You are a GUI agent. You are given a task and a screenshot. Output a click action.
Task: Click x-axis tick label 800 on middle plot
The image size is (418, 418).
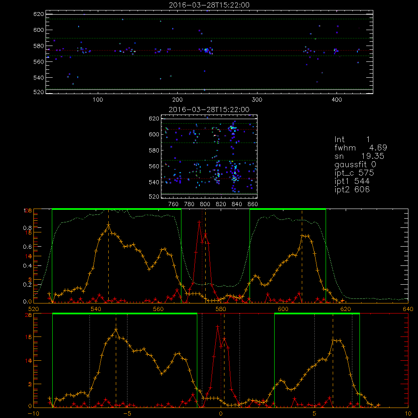[x=205, y=204]
